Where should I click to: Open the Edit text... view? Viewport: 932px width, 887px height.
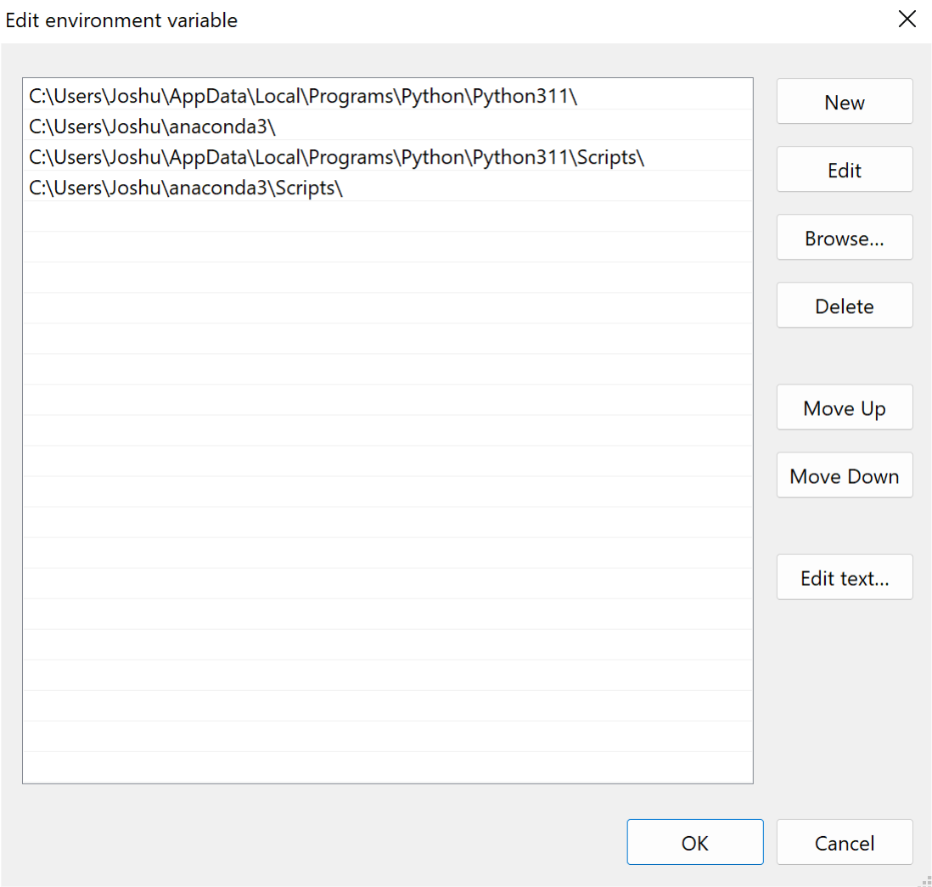tap(844, 577)
